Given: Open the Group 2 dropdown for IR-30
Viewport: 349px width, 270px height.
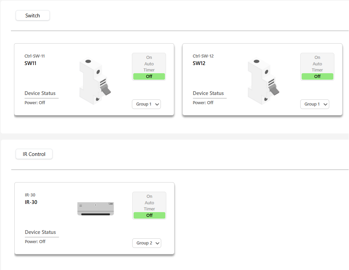Looking at the screenshot, I should (147, 243).
